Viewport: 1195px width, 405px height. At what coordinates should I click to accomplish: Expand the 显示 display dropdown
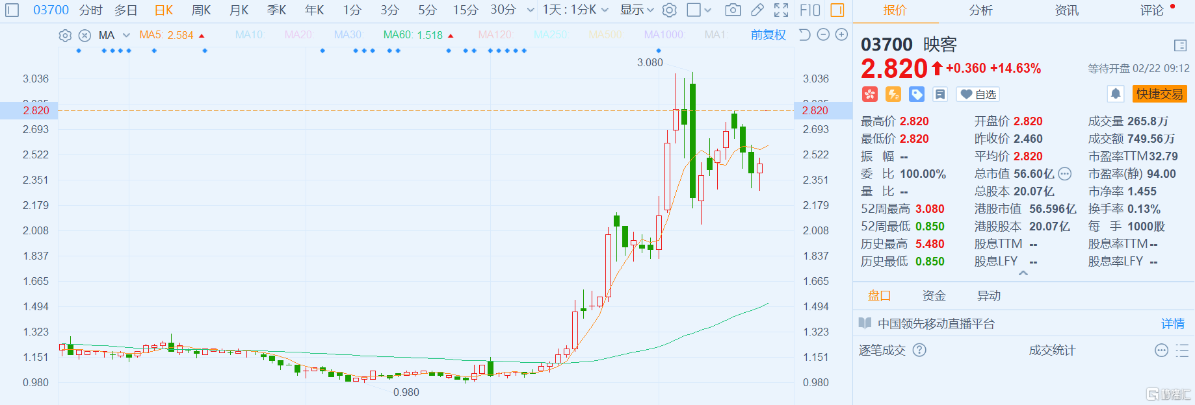click(637, 10)
